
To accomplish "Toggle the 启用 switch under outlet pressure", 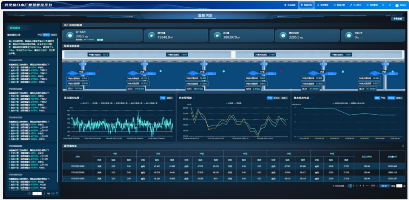I will click(101, 40).
